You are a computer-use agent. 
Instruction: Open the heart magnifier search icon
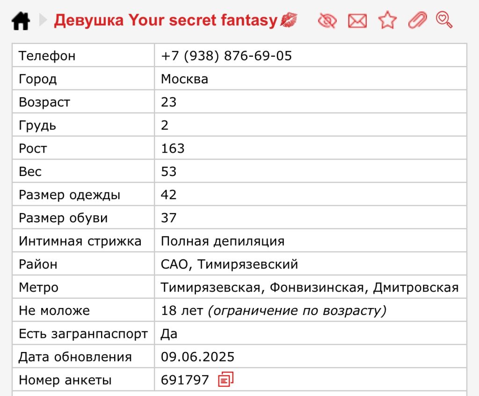444,20
